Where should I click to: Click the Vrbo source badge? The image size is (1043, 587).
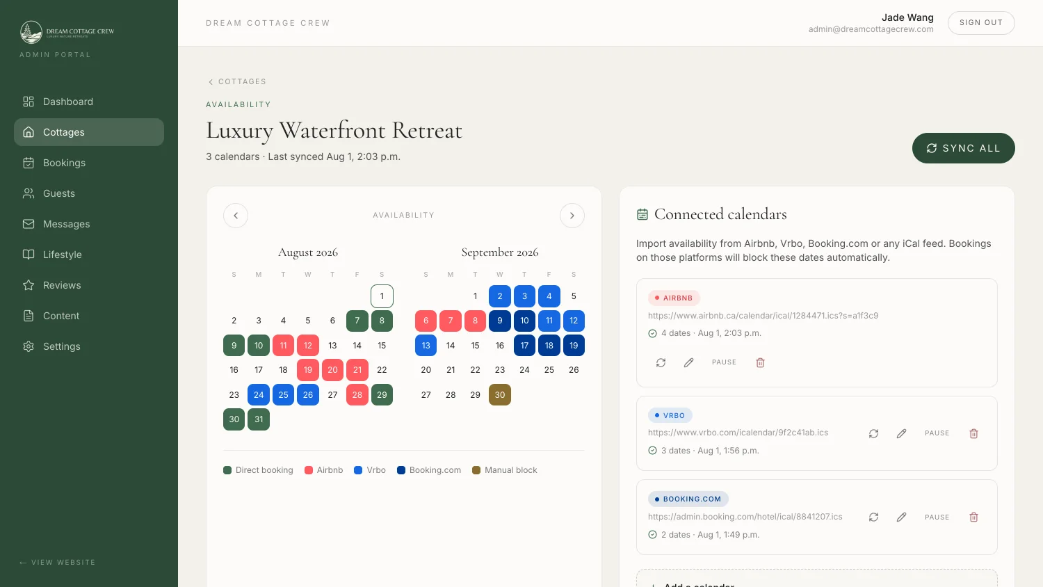pos(670,415)
